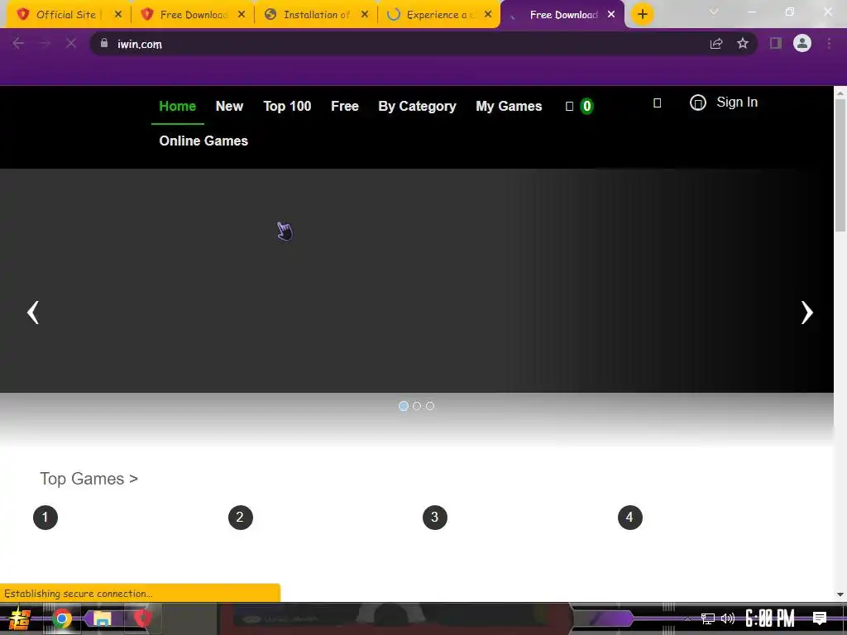
Task: Close the Official Site tab
Action: pos(118,15)
